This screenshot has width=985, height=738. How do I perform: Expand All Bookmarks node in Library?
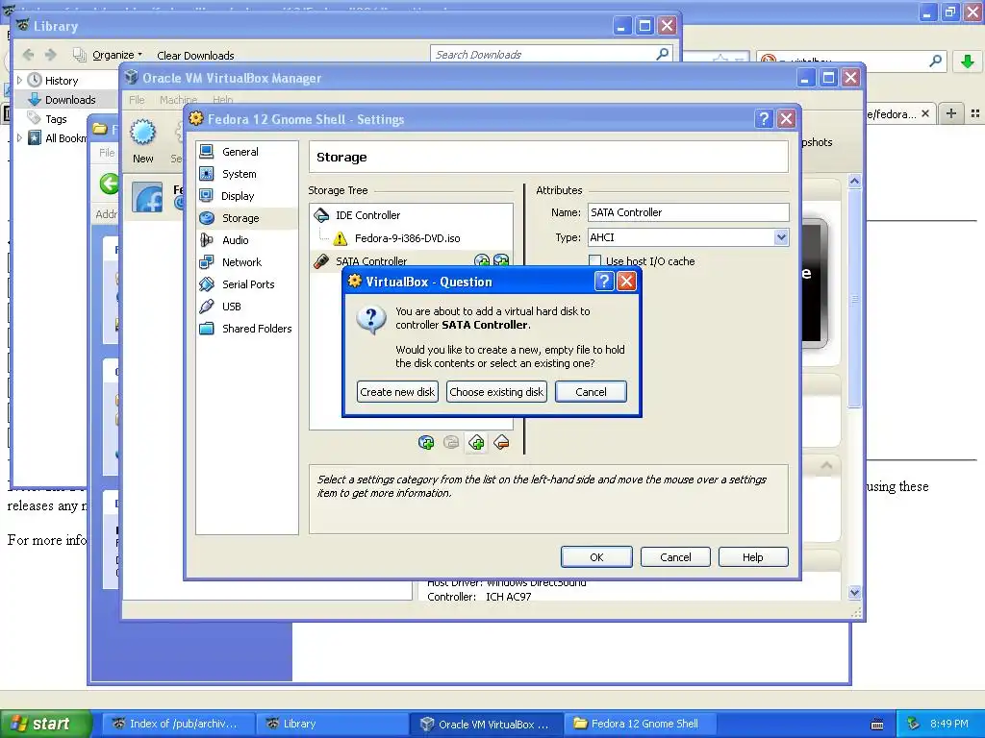[x=19, y=138]
